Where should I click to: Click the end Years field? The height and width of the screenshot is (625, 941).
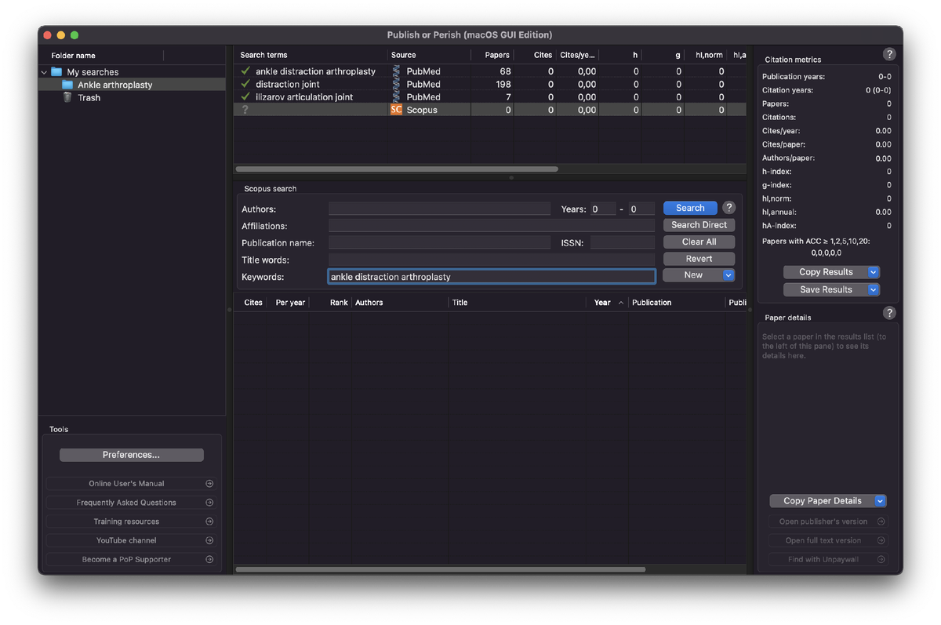(642, 209)
